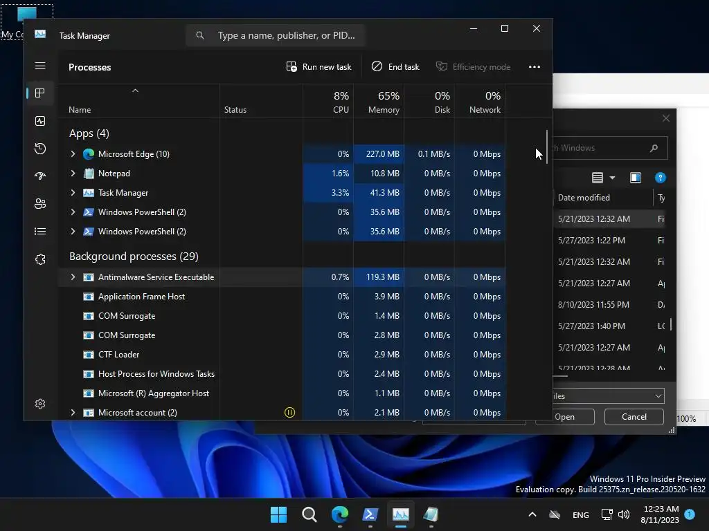709x531 pixels.
Task: Open the ENG language indicator
Action: coord(581,514)
